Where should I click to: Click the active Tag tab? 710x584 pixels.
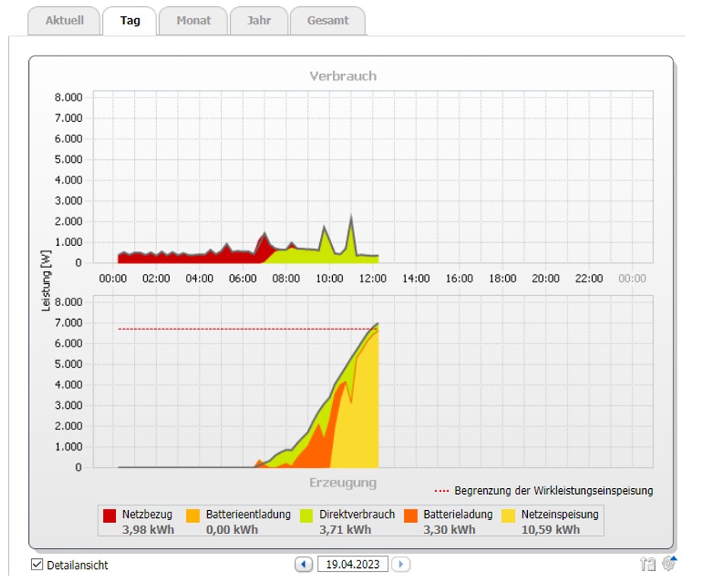click(x=130, y=21)
